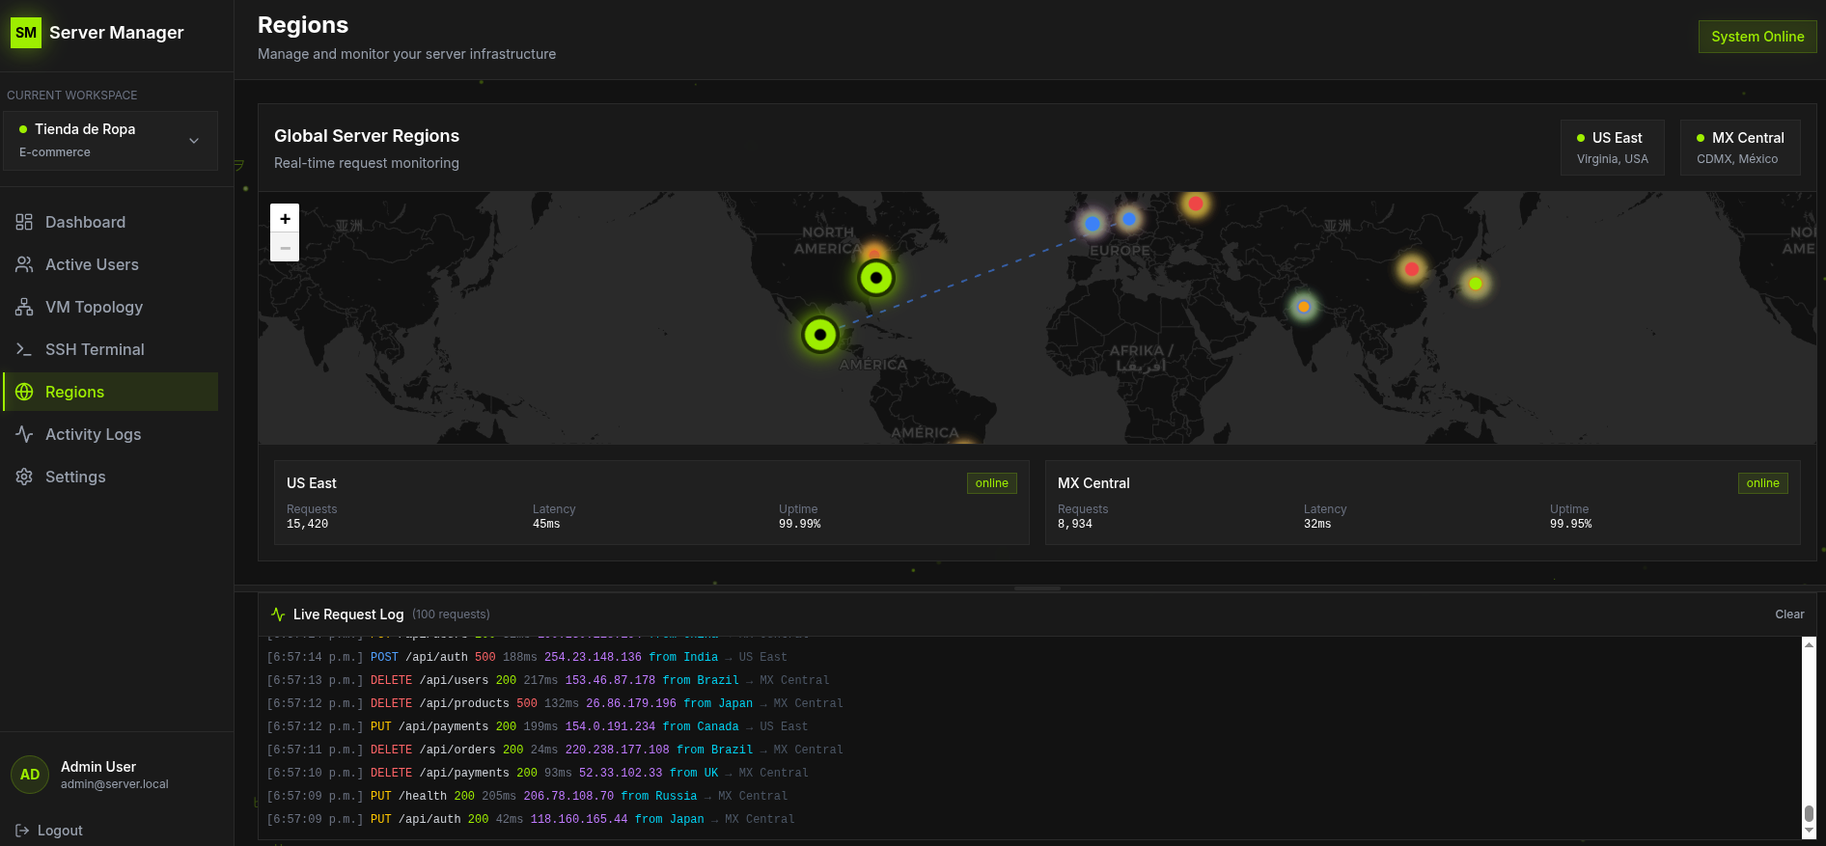
Task: Click the VM Topology network icon
Action: coord(24,307)
